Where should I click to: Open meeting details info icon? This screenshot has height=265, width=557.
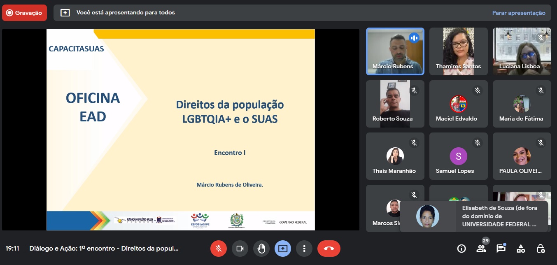pos(461,249)
